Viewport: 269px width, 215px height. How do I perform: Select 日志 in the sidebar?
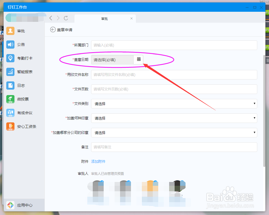coord(10,85)
